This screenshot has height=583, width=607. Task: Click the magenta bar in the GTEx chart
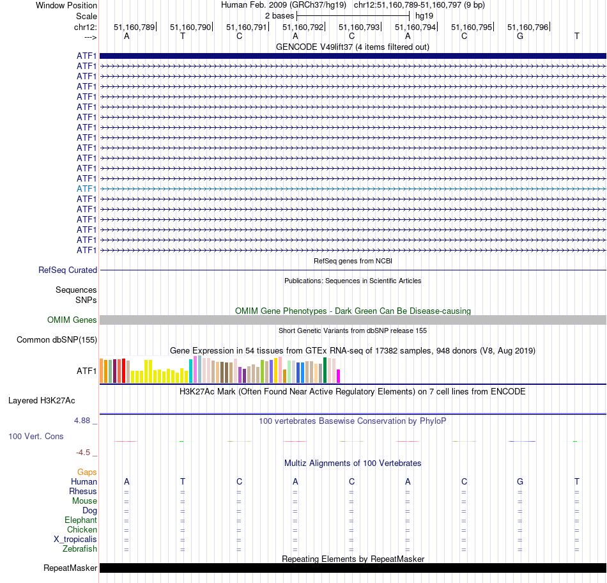pyautogui.click(x=339, y=376)
